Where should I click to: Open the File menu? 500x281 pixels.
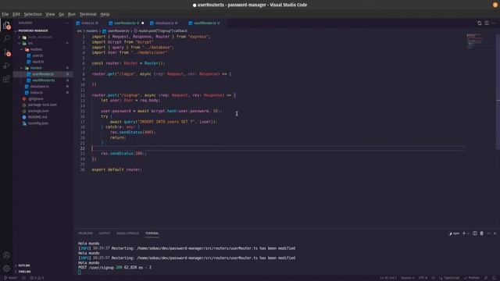5,14
